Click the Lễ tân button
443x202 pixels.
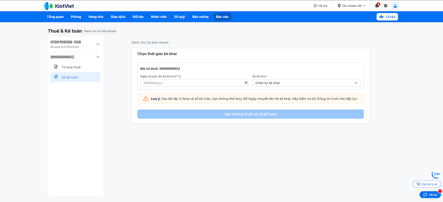(387, 17)
